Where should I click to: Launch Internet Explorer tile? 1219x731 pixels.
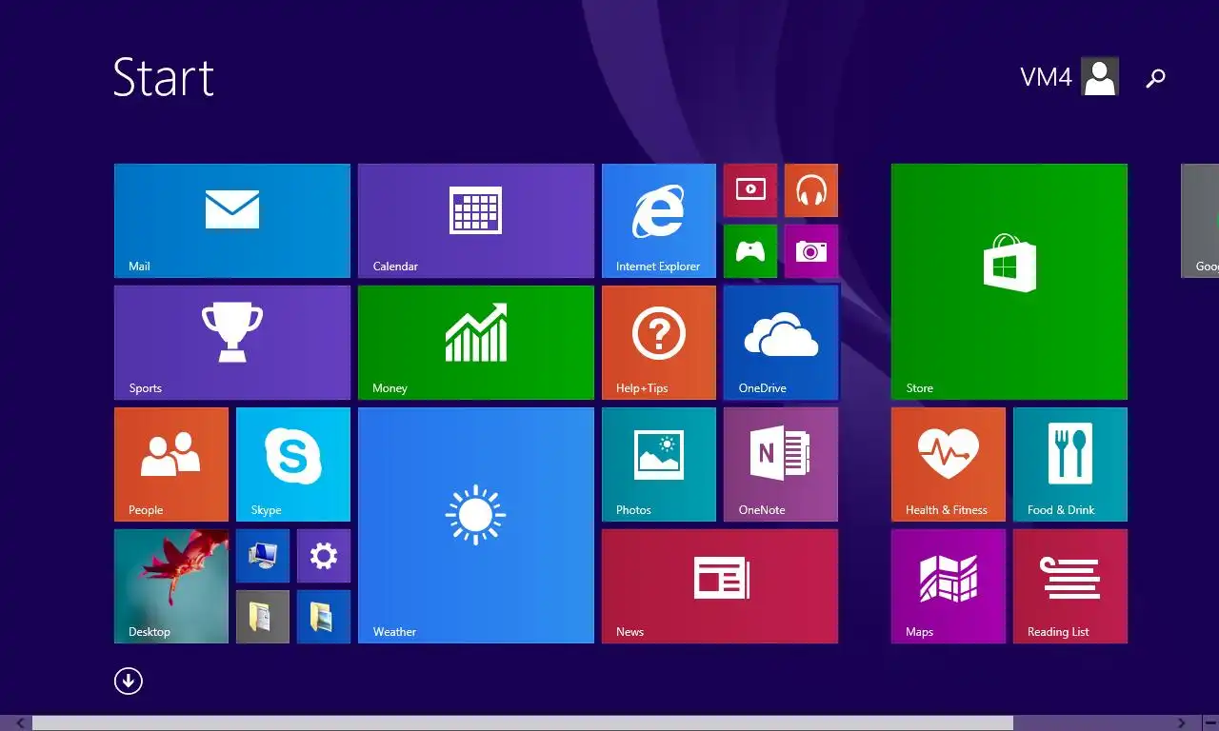pyautogui.click(x=659, y=221)
